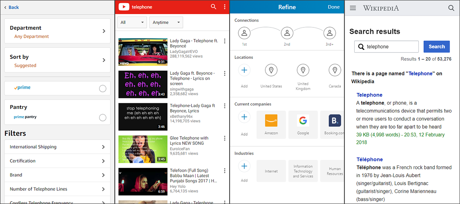Click the blue Search button
Screen dimensions: 460x204
pos(436,47)
